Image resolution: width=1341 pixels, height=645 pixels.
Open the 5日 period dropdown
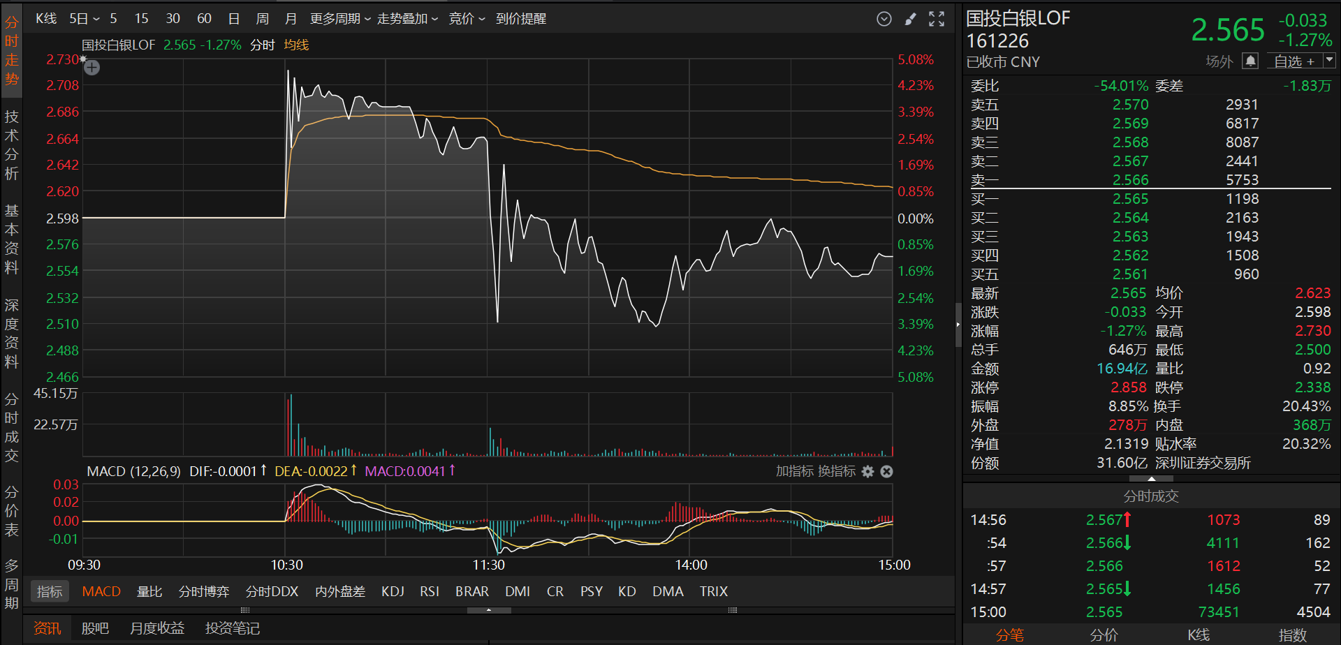85,19
